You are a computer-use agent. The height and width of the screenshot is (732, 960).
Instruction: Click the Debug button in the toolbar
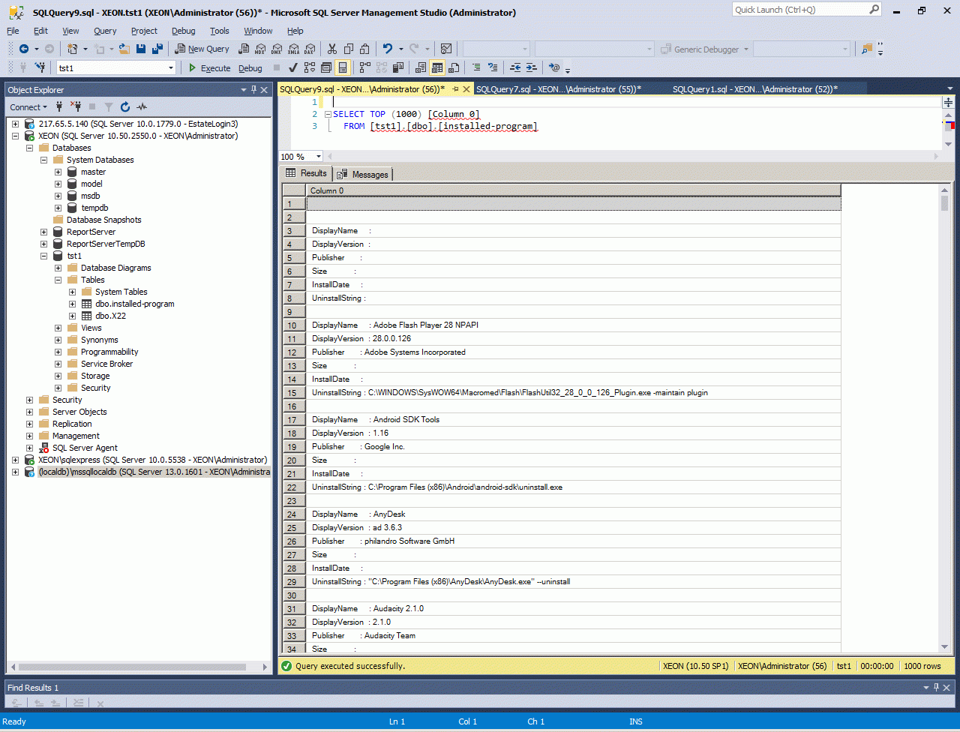[x=250, y=68]
